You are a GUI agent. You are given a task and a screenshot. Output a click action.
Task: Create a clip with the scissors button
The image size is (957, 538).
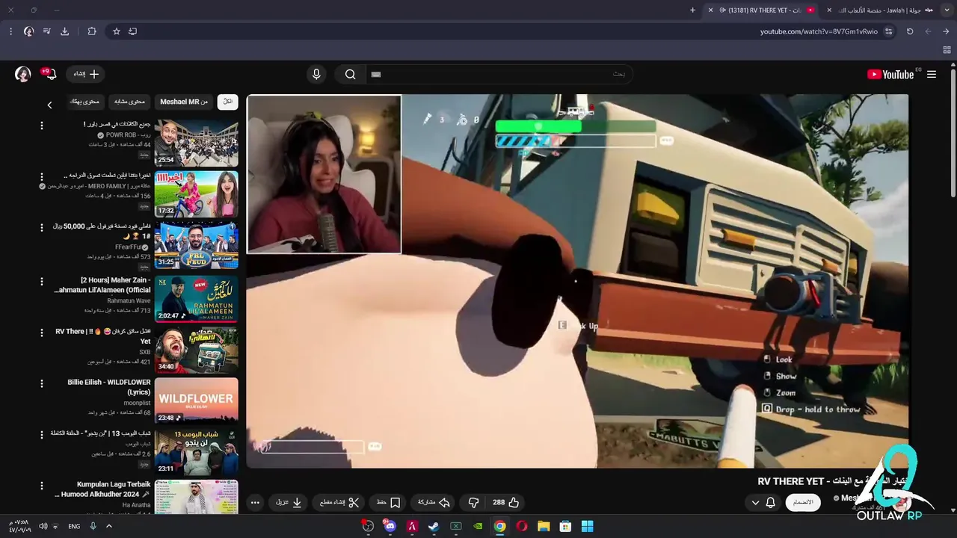tap(339, 502)
